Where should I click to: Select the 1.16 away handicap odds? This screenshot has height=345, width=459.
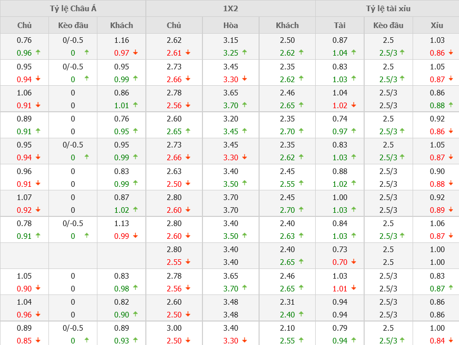click(121, 40)
